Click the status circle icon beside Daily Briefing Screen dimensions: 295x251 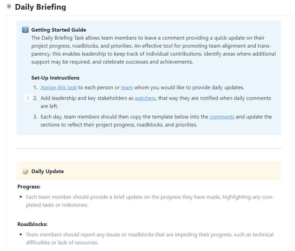[x=9, y=7]
